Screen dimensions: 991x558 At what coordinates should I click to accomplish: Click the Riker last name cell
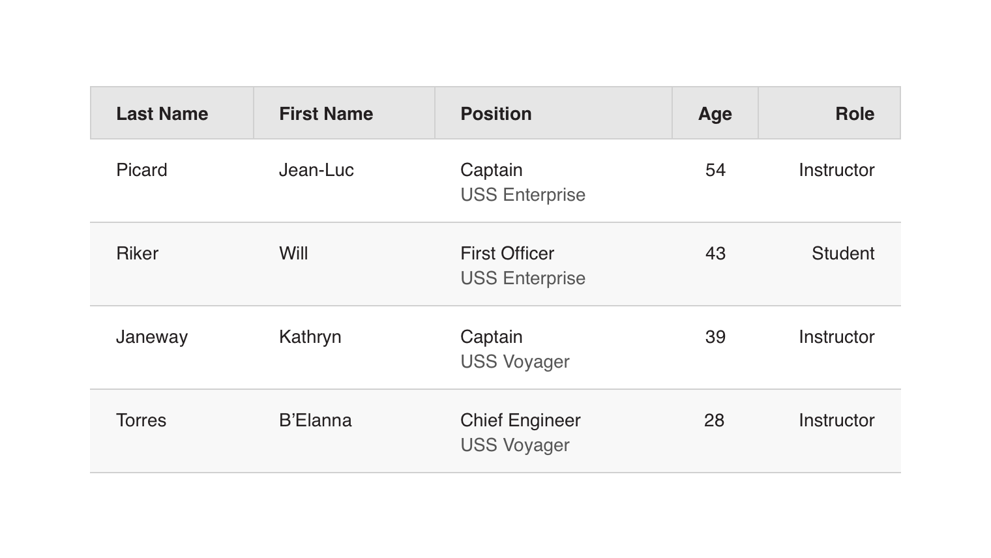[137, 254]
